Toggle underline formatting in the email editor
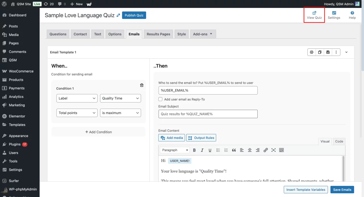Image resolution: width=364 pixels, height=197 pixels. click(x=210, y=150)
